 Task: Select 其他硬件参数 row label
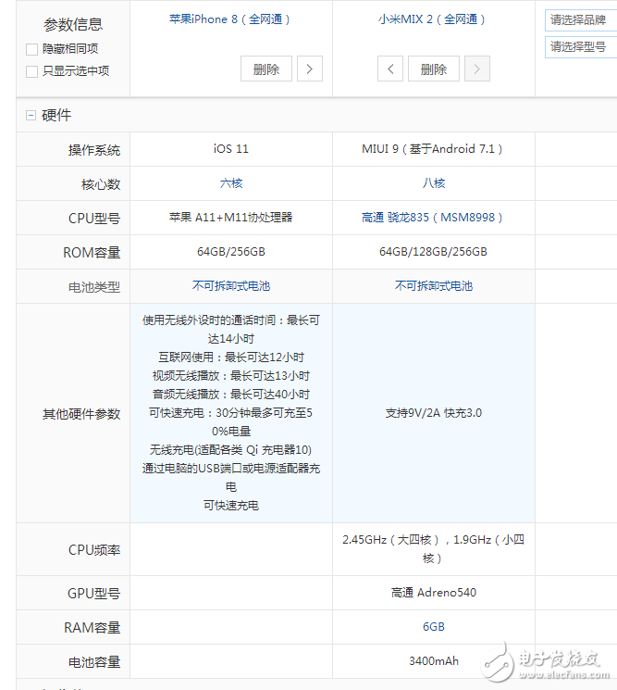[81, 414]
